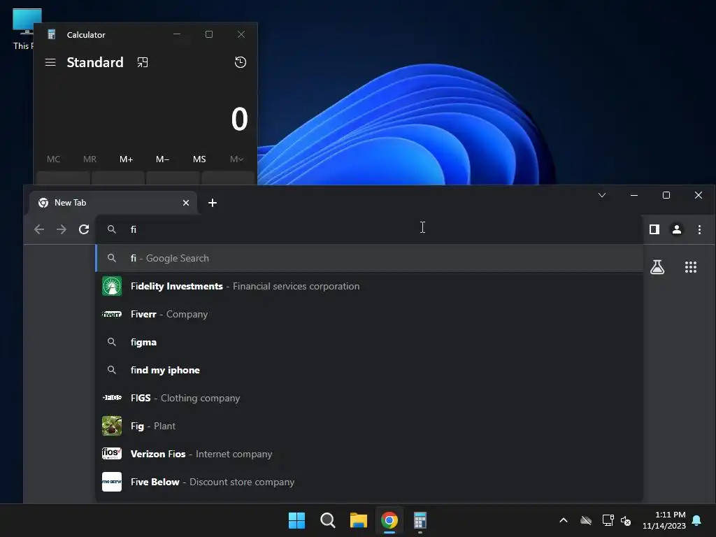Go back in Chrome
Image resolution: width=716 pixels, height=537 pixels.
tap(39, 229)
